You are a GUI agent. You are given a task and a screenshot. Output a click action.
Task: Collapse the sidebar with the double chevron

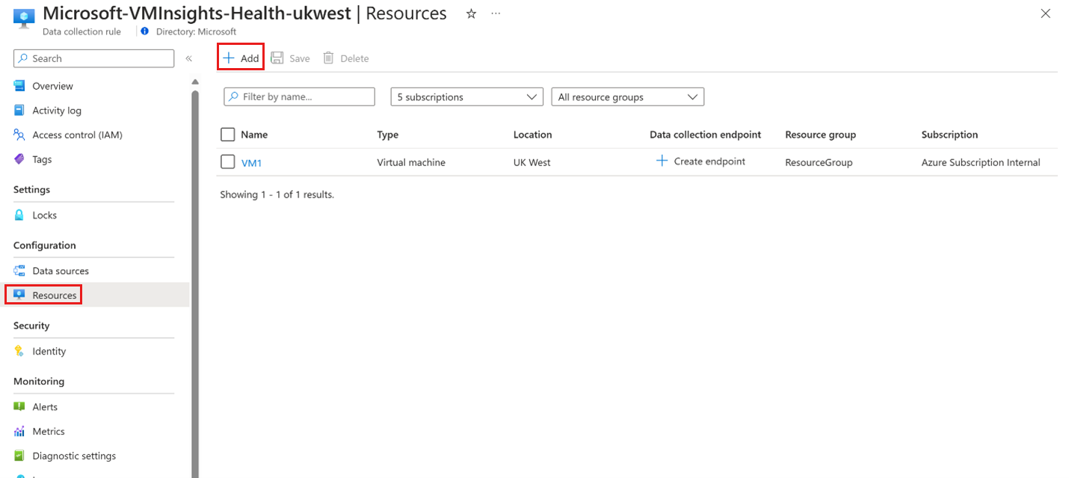(x=188, y=58)
